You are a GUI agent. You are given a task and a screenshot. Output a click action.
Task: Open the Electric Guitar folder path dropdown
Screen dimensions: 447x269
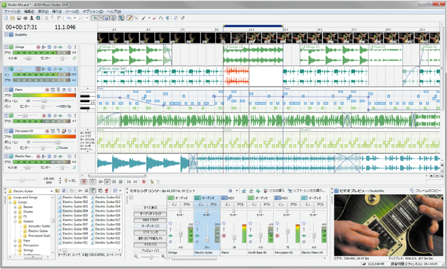pyautogui.click(x=52, y=191)
